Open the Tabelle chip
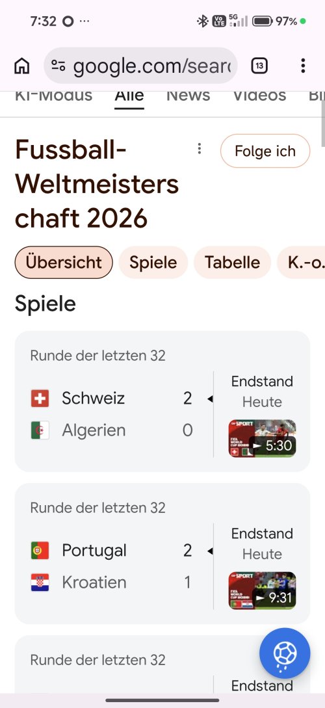This screenshot has height=708, width=325. (x=232, y=263)
